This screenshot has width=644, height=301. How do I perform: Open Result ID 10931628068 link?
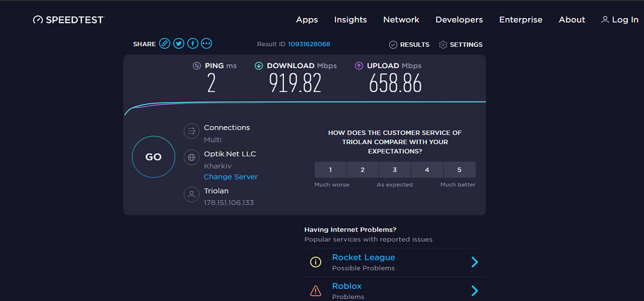tap(309, 44)
